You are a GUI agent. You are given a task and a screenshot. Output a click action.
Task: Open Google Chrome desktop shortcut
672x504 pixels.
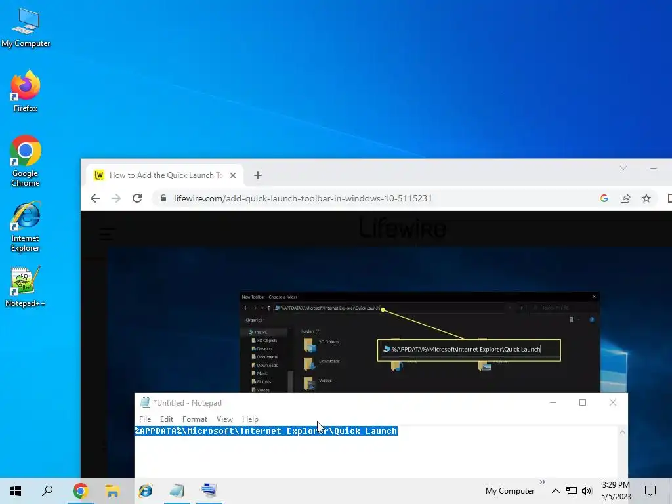point(26,161)
